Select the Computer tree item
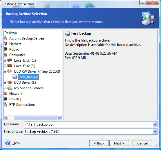The height and width of the screenshot is (150, 161). 17,55
